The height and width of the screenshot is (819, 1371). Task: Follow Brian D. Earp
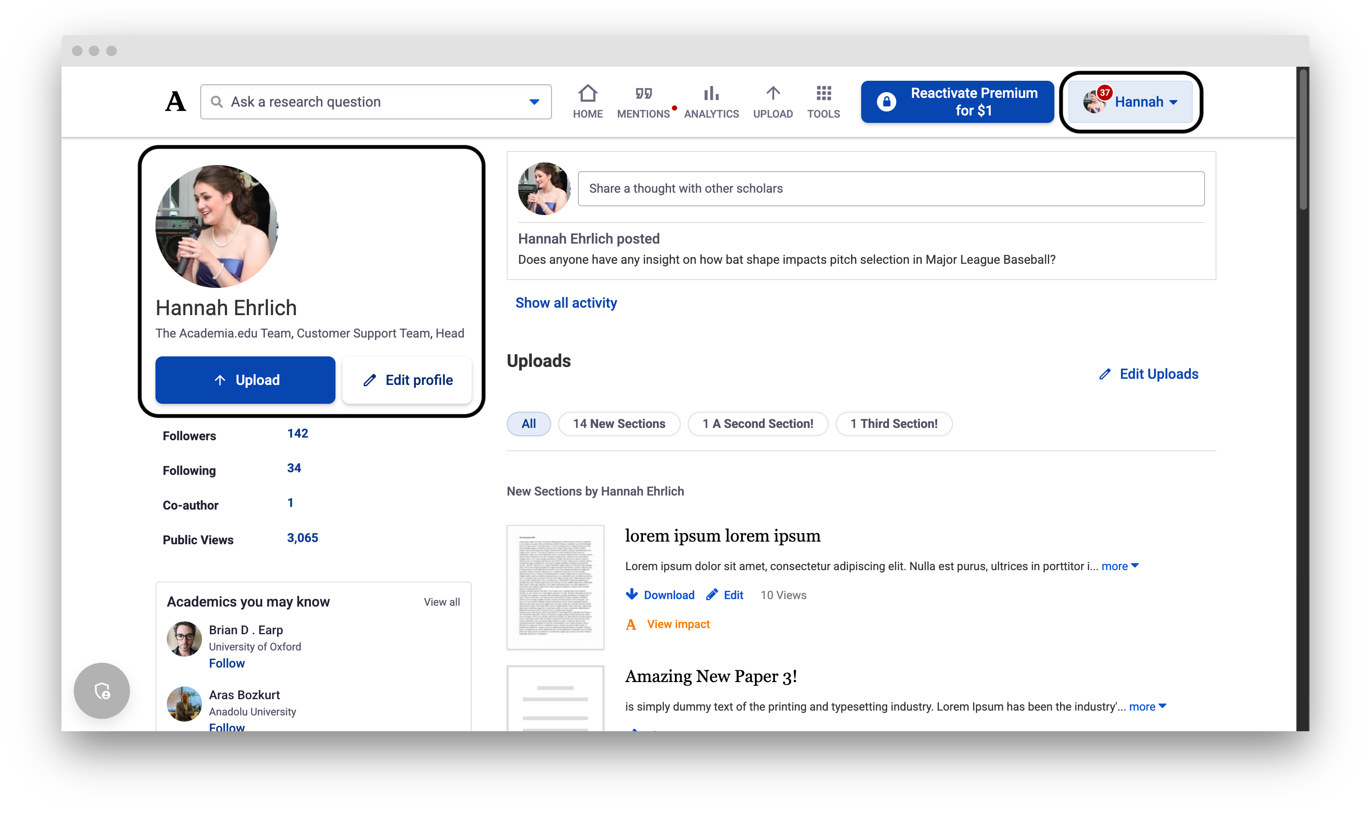[x=227, y=663]
